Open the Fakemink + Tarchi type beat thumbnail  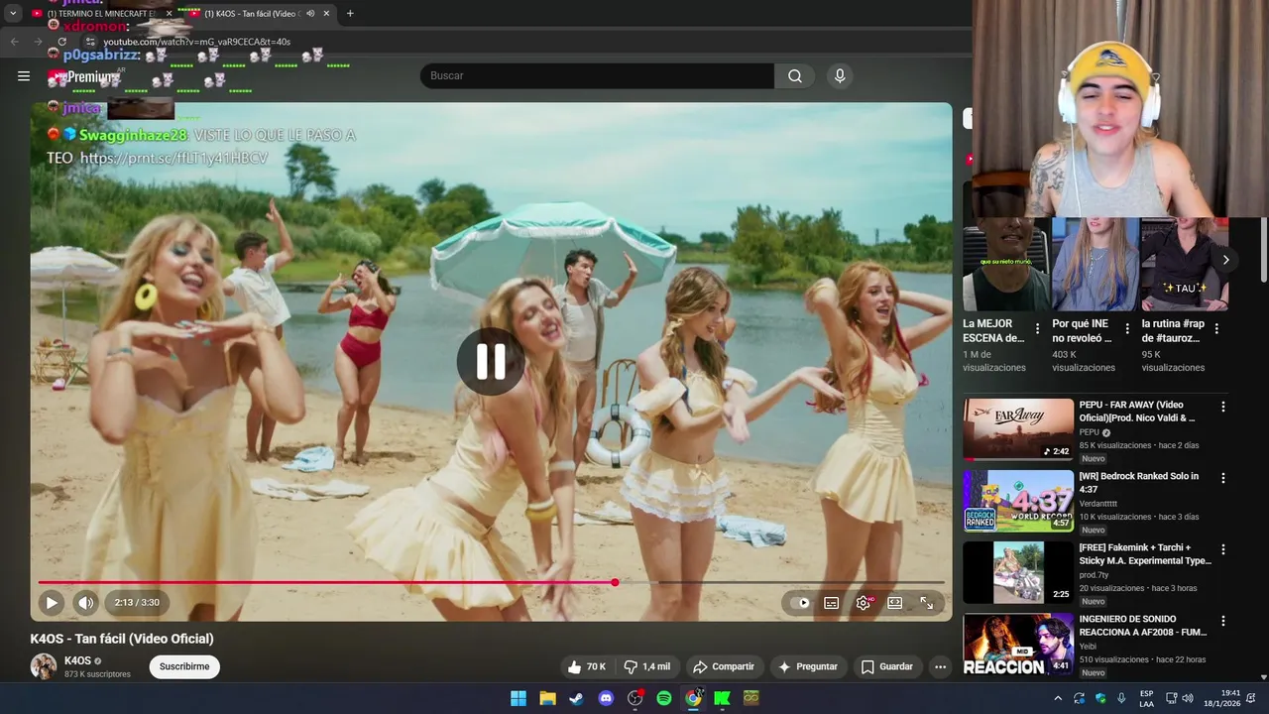coord(1018,572)
